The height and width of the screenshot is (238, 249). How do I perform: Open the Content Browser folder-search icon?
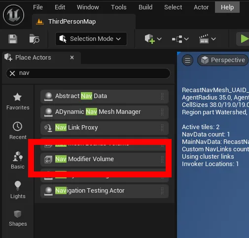point(34,39)
